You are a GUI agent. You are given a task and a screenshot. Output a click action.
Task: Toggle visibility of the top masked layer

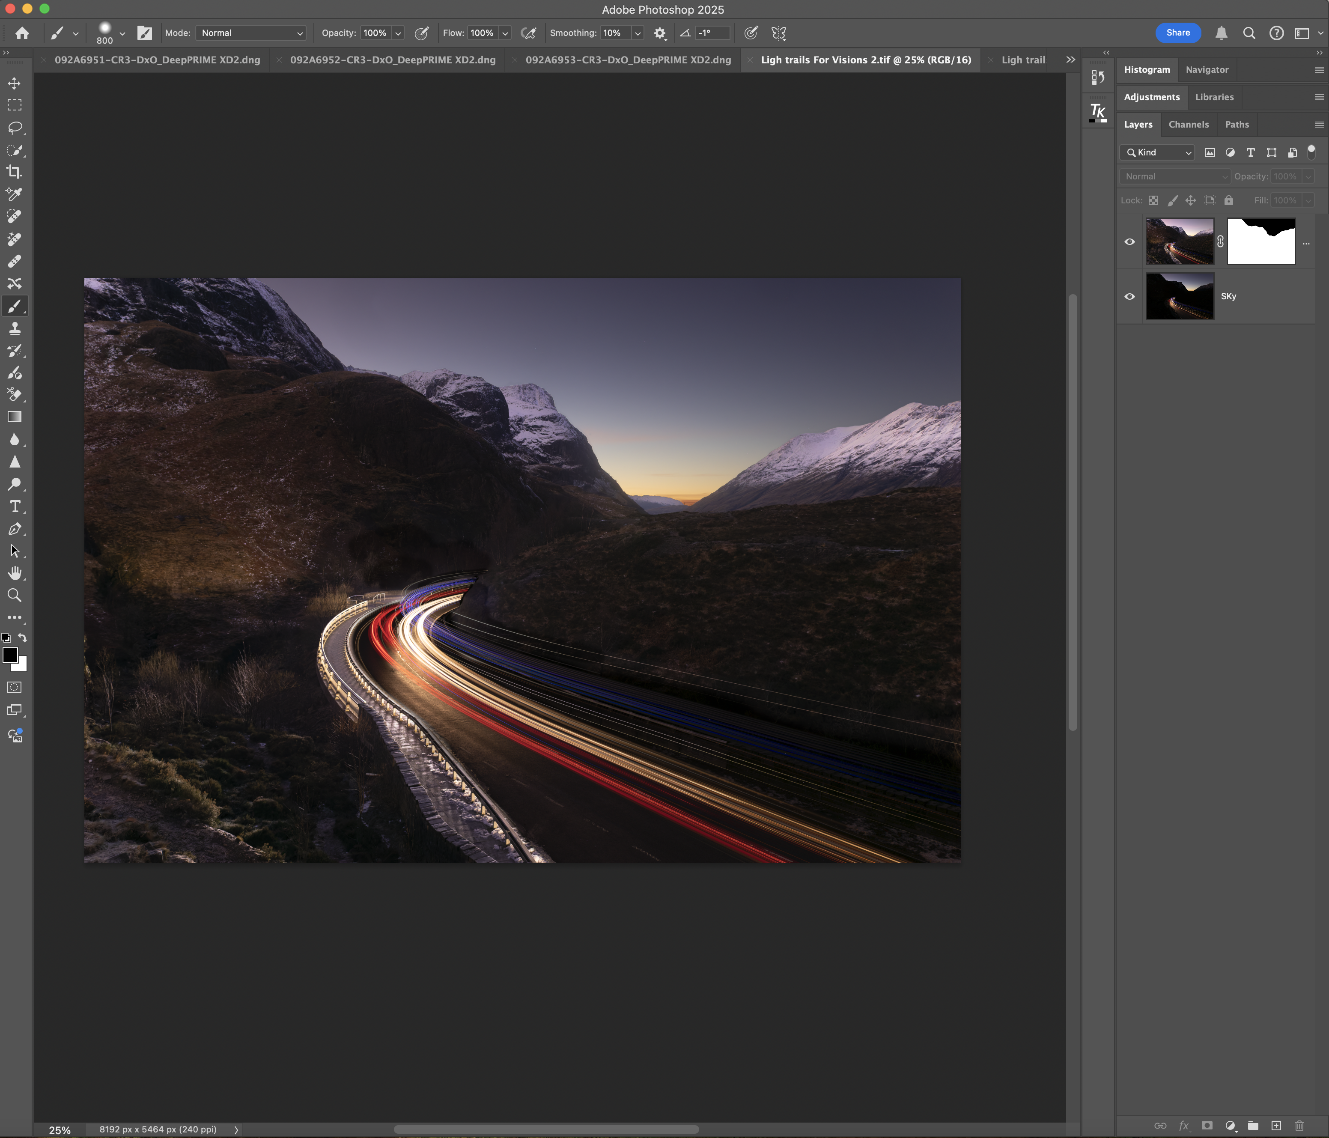[x=1129, y=242]
